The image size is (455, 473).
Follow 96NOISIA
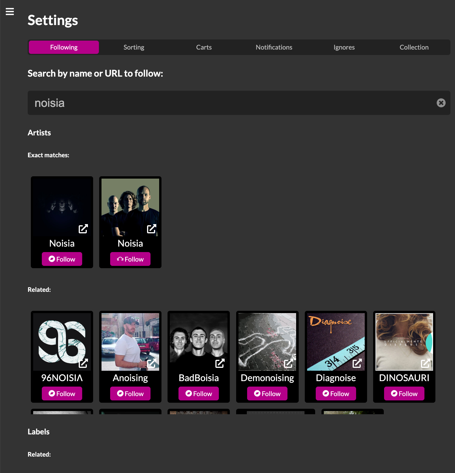(x=62, y=393)
